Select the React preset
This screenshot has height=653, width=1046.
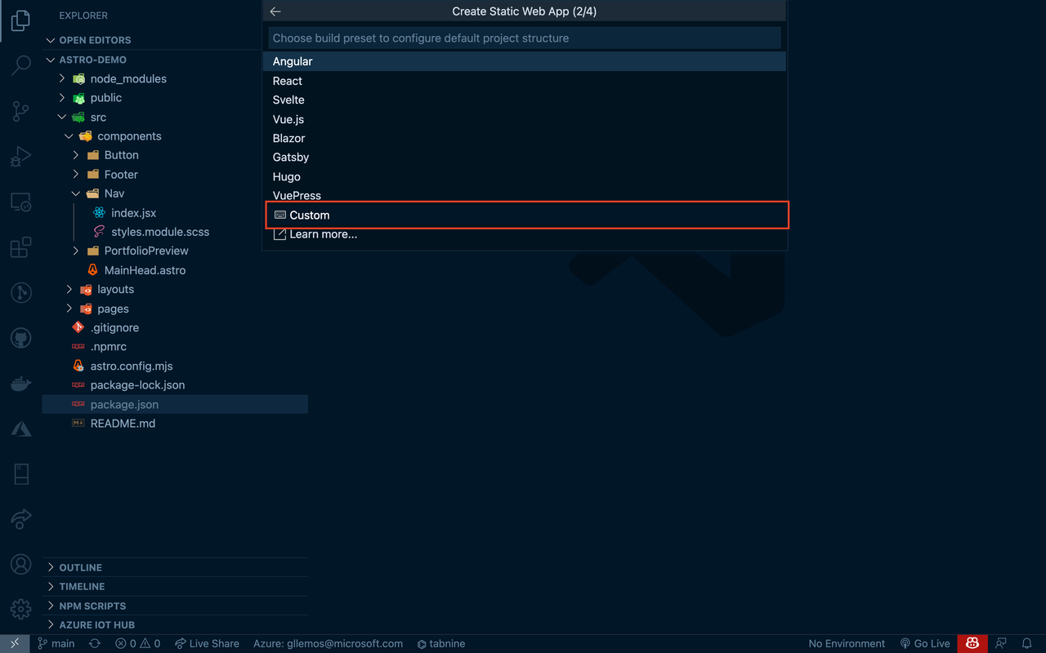point(525,81)
